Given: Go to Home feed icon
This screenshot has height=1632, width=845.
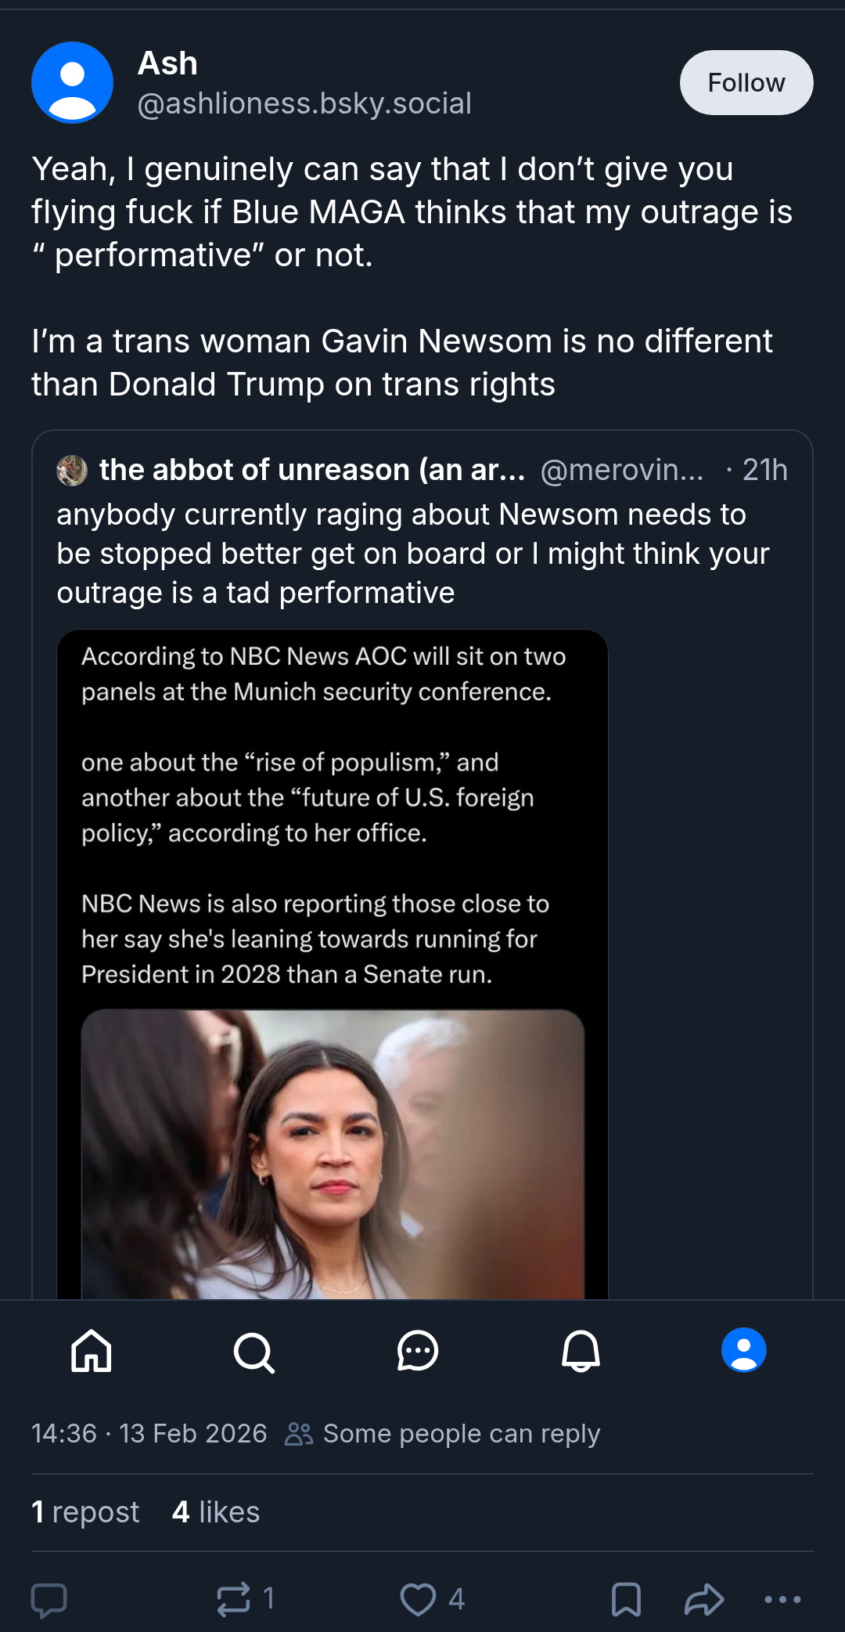Looking at the screenshot, I should click(x=92, y=1351).
